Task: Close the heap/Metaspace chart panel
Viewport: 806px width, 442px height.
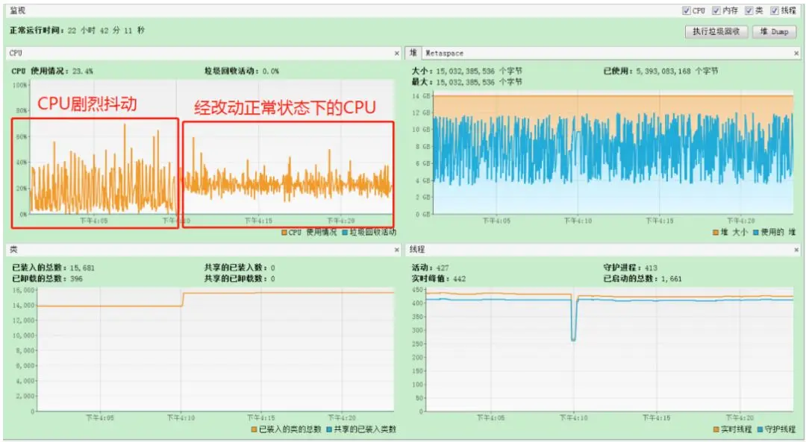Action: [x=796, y=54]
